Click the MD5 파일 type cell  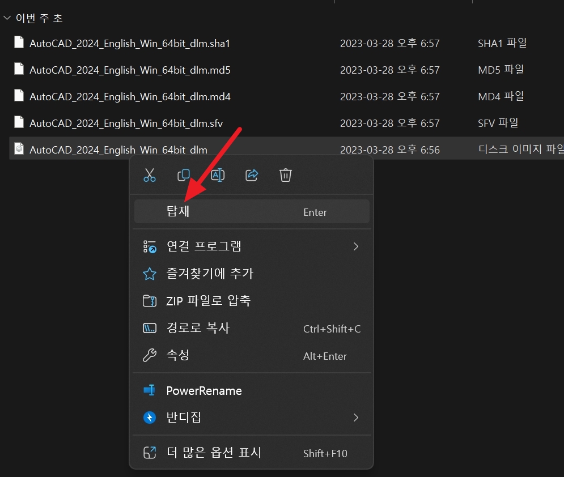click(x=501, y=70)
